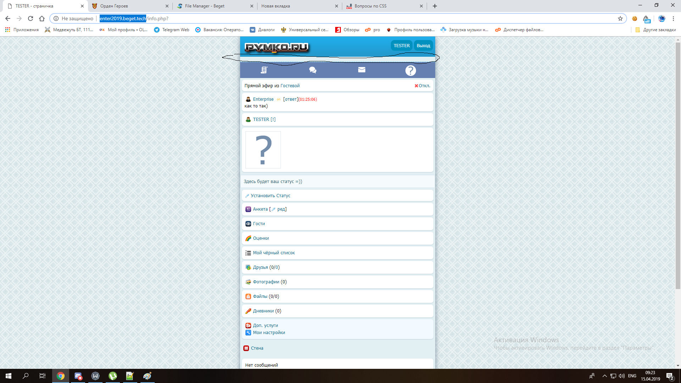This screenshot has width=681, height=383.
Task: Switch to File Manager - Beget tab
Action: pyautogui.click(x=205, y=6)
